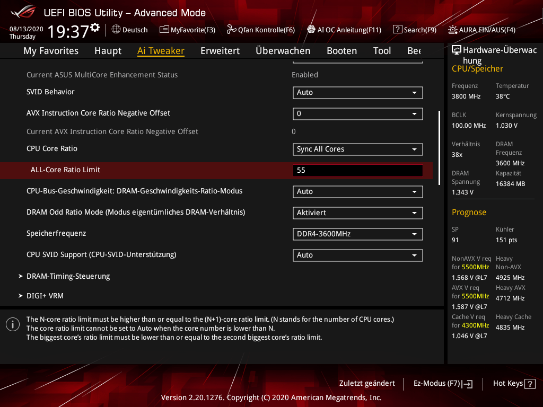Click the MyFavorite list icon
The width and height of the screenshot is (543, 407).
point(164,30)
